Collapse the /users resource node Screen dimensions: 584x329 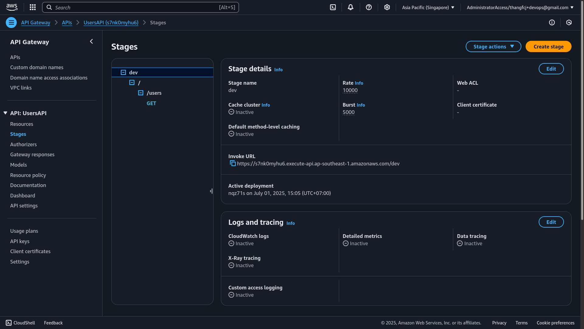click(141, 93)
